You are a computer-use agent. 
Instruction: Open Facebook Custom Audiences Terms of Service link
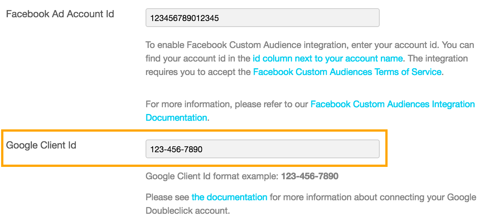[x=347, y=72]
